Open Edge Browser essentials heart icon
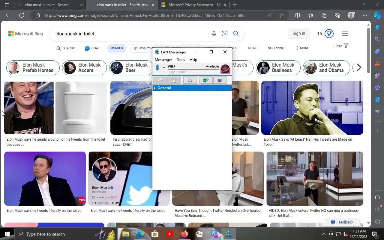Image resolution: width=384 pixels, height=240 pixels. (337, 15)
